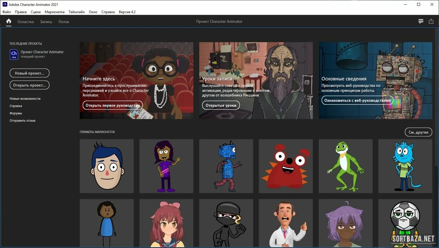Image resolution: width=439 pixels, height=248 pixels.
Task: Switch to the Поток workspace tab
Action: tap(64, 22)
